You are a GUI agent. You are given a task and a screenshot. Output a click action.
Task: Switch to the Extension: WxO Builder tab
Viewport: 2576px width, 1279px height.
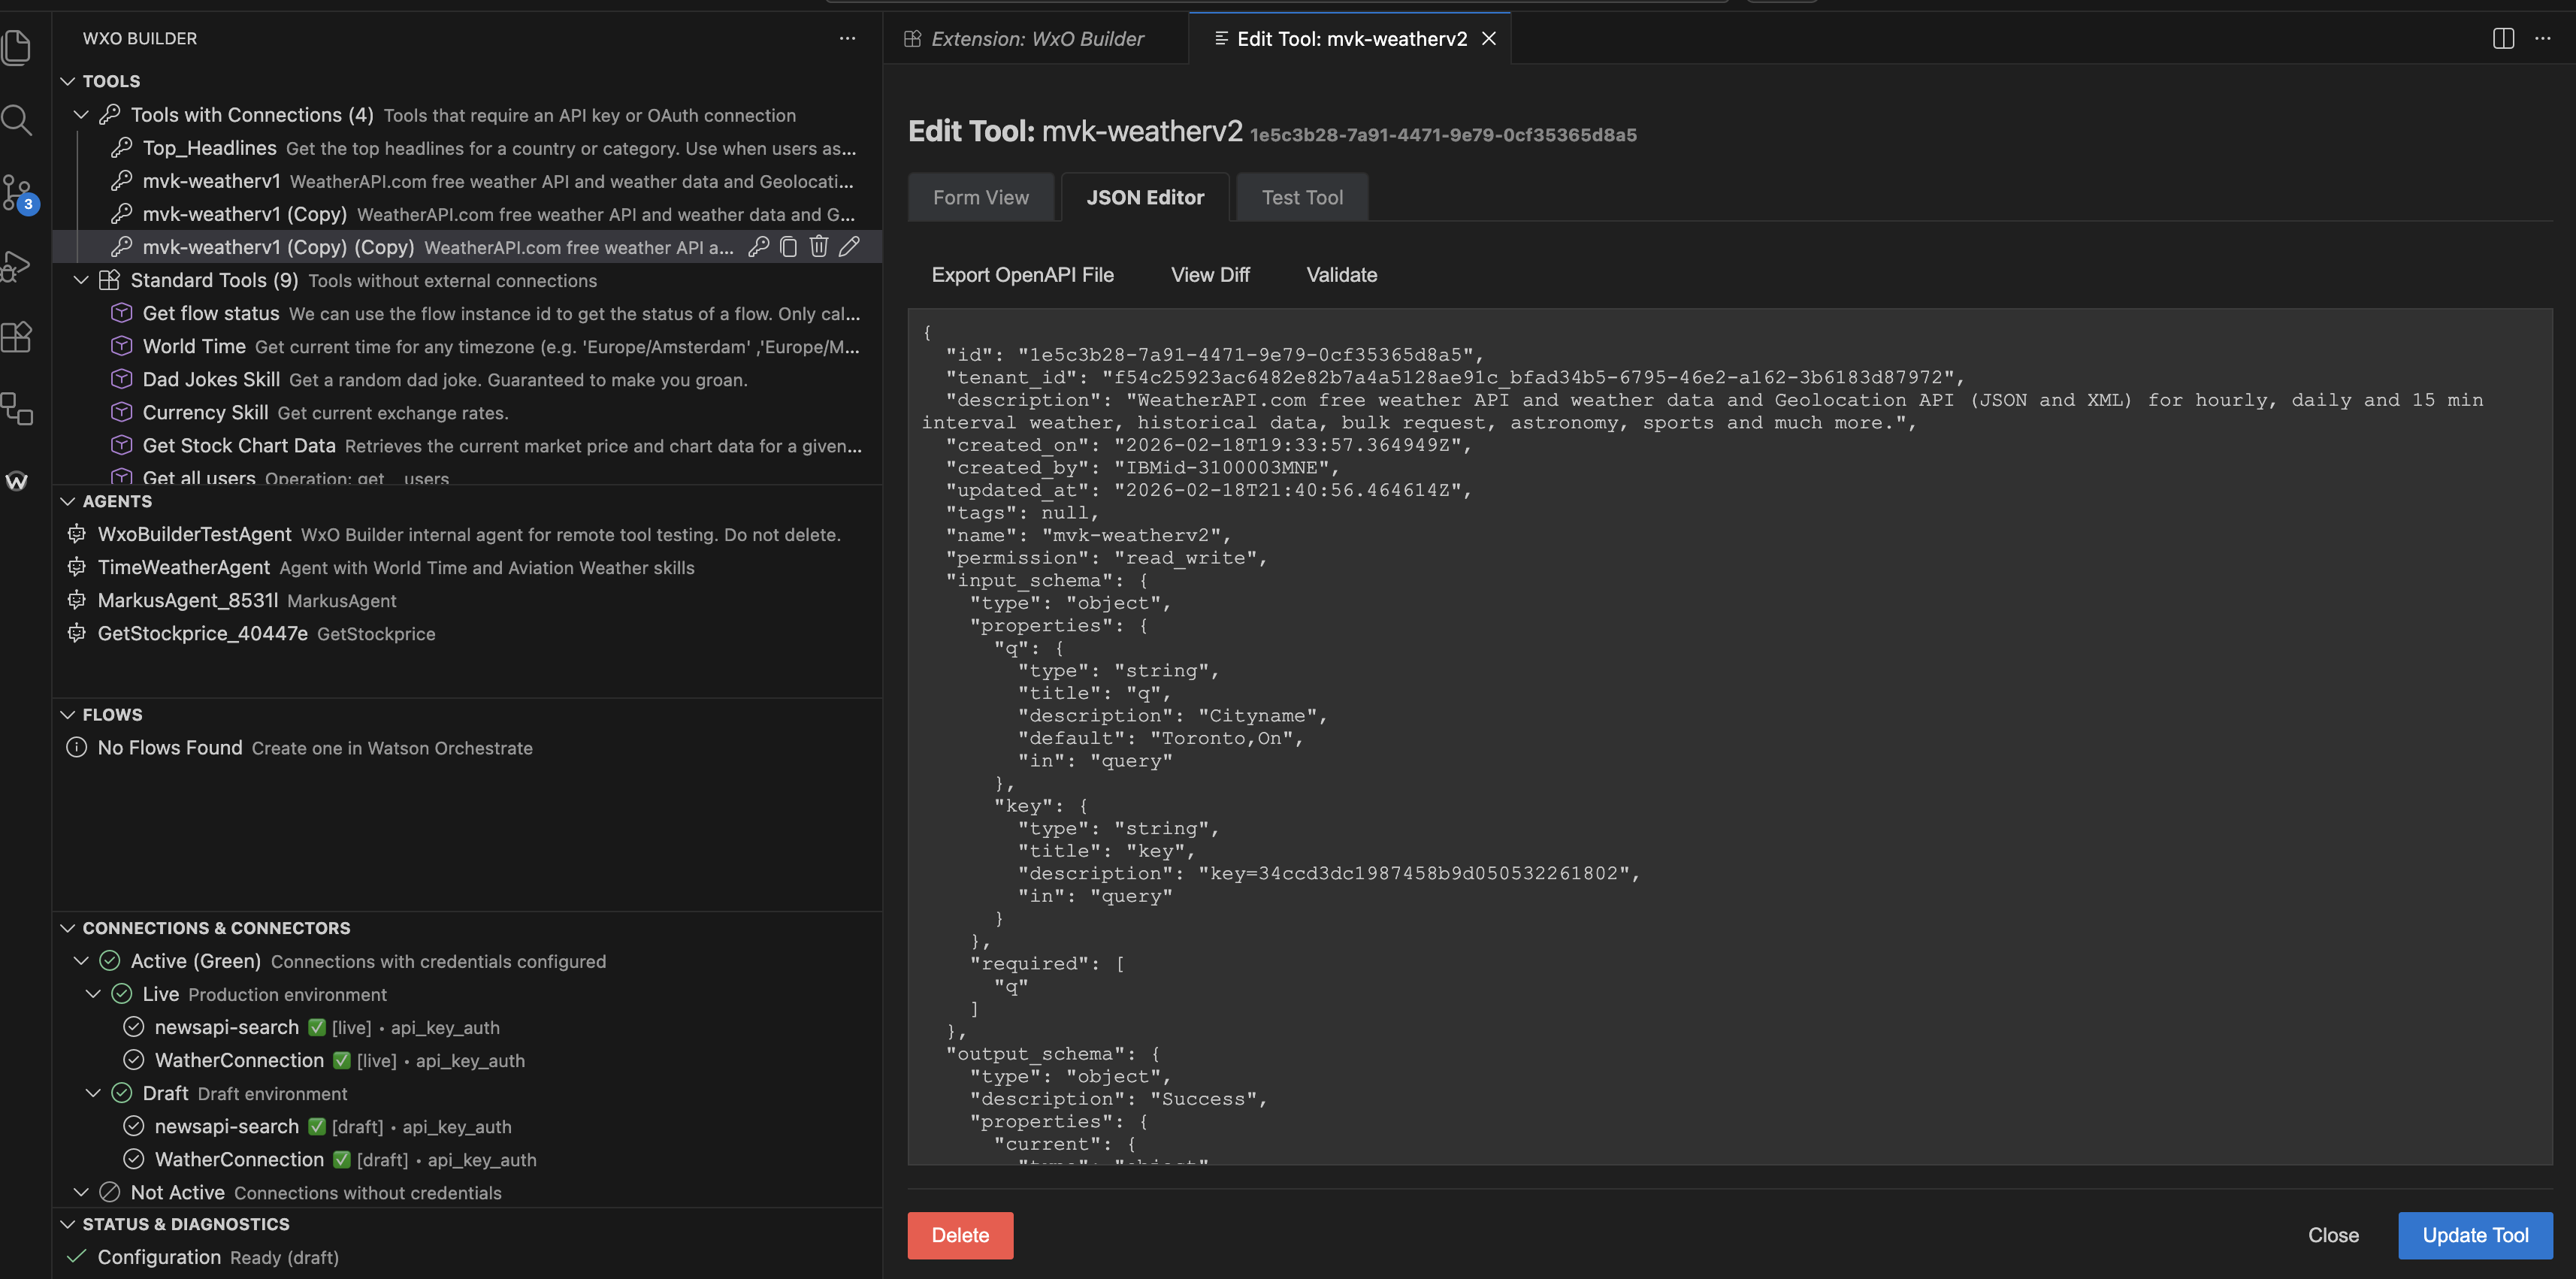(1036, 38)
